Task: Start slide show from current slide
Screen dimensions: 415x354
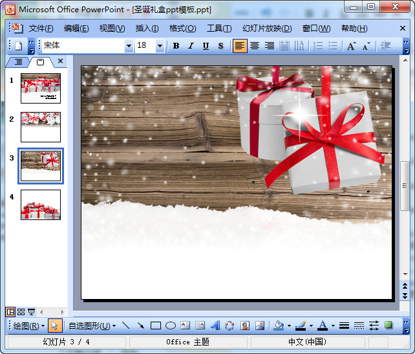Action: point(31,312)
